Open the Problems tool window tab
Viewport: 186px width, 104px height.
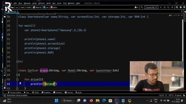[x=46, y=92]
